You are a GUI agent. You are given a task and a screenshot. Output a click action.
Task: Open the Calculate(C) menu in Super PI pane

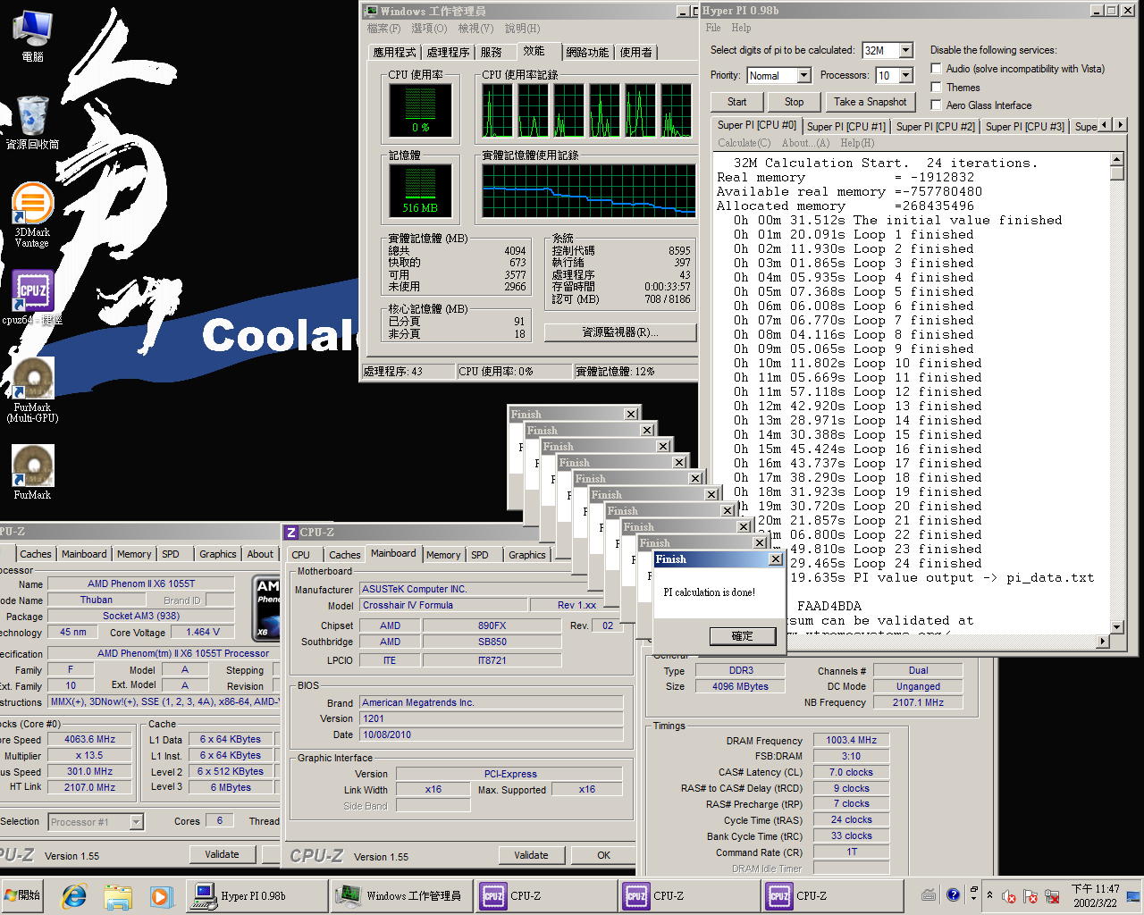[744, 143]
